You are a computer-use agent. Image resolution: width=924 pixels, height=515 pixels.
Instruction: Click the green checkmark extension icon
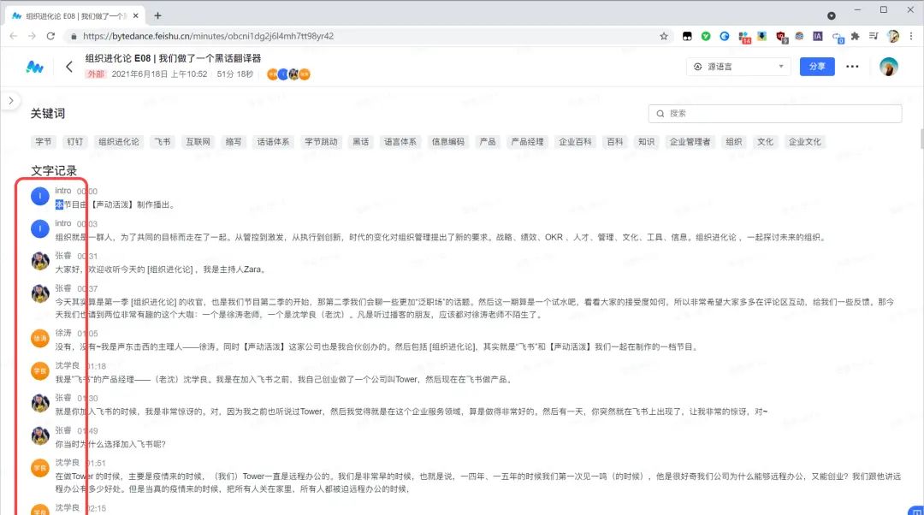pos(705,36)
